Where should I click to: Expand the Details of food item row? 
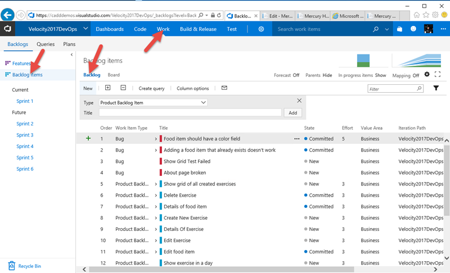(x=156, y=207)
